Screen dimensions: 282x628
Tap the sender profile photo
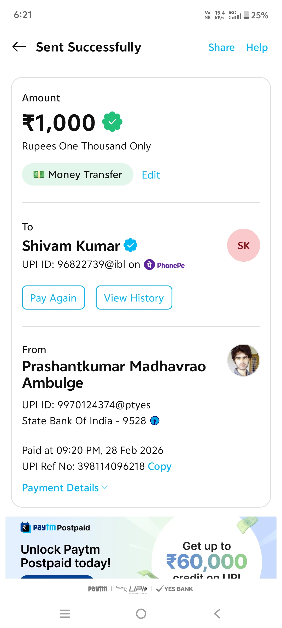tap(243, 360)
